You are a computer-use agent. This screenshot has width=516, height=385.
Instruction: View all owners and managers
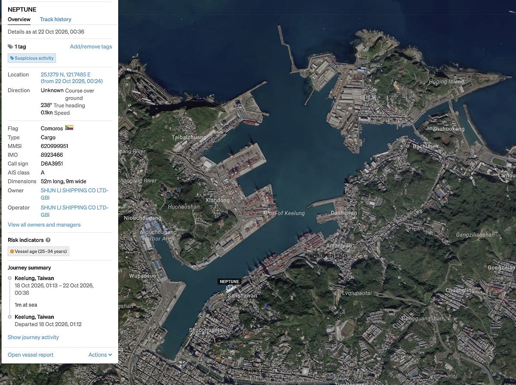[44, 225]
